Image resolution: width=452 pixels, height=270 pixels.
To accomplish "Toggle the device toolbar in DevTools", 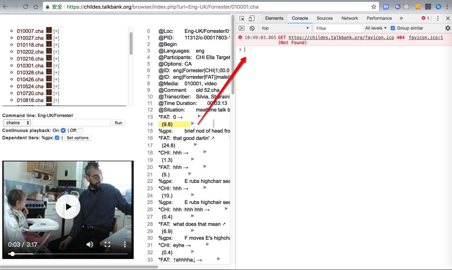I will click(252, 18).
